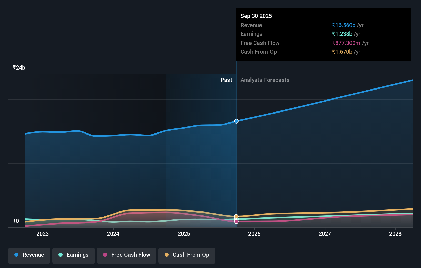Click the Free Cash Flow legend button
This screenshot has height=268, width=421.
126,255
